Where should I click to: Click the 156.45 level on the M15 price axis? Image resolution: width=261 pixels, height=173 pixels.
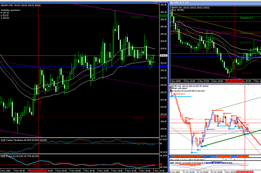point(163,5)
